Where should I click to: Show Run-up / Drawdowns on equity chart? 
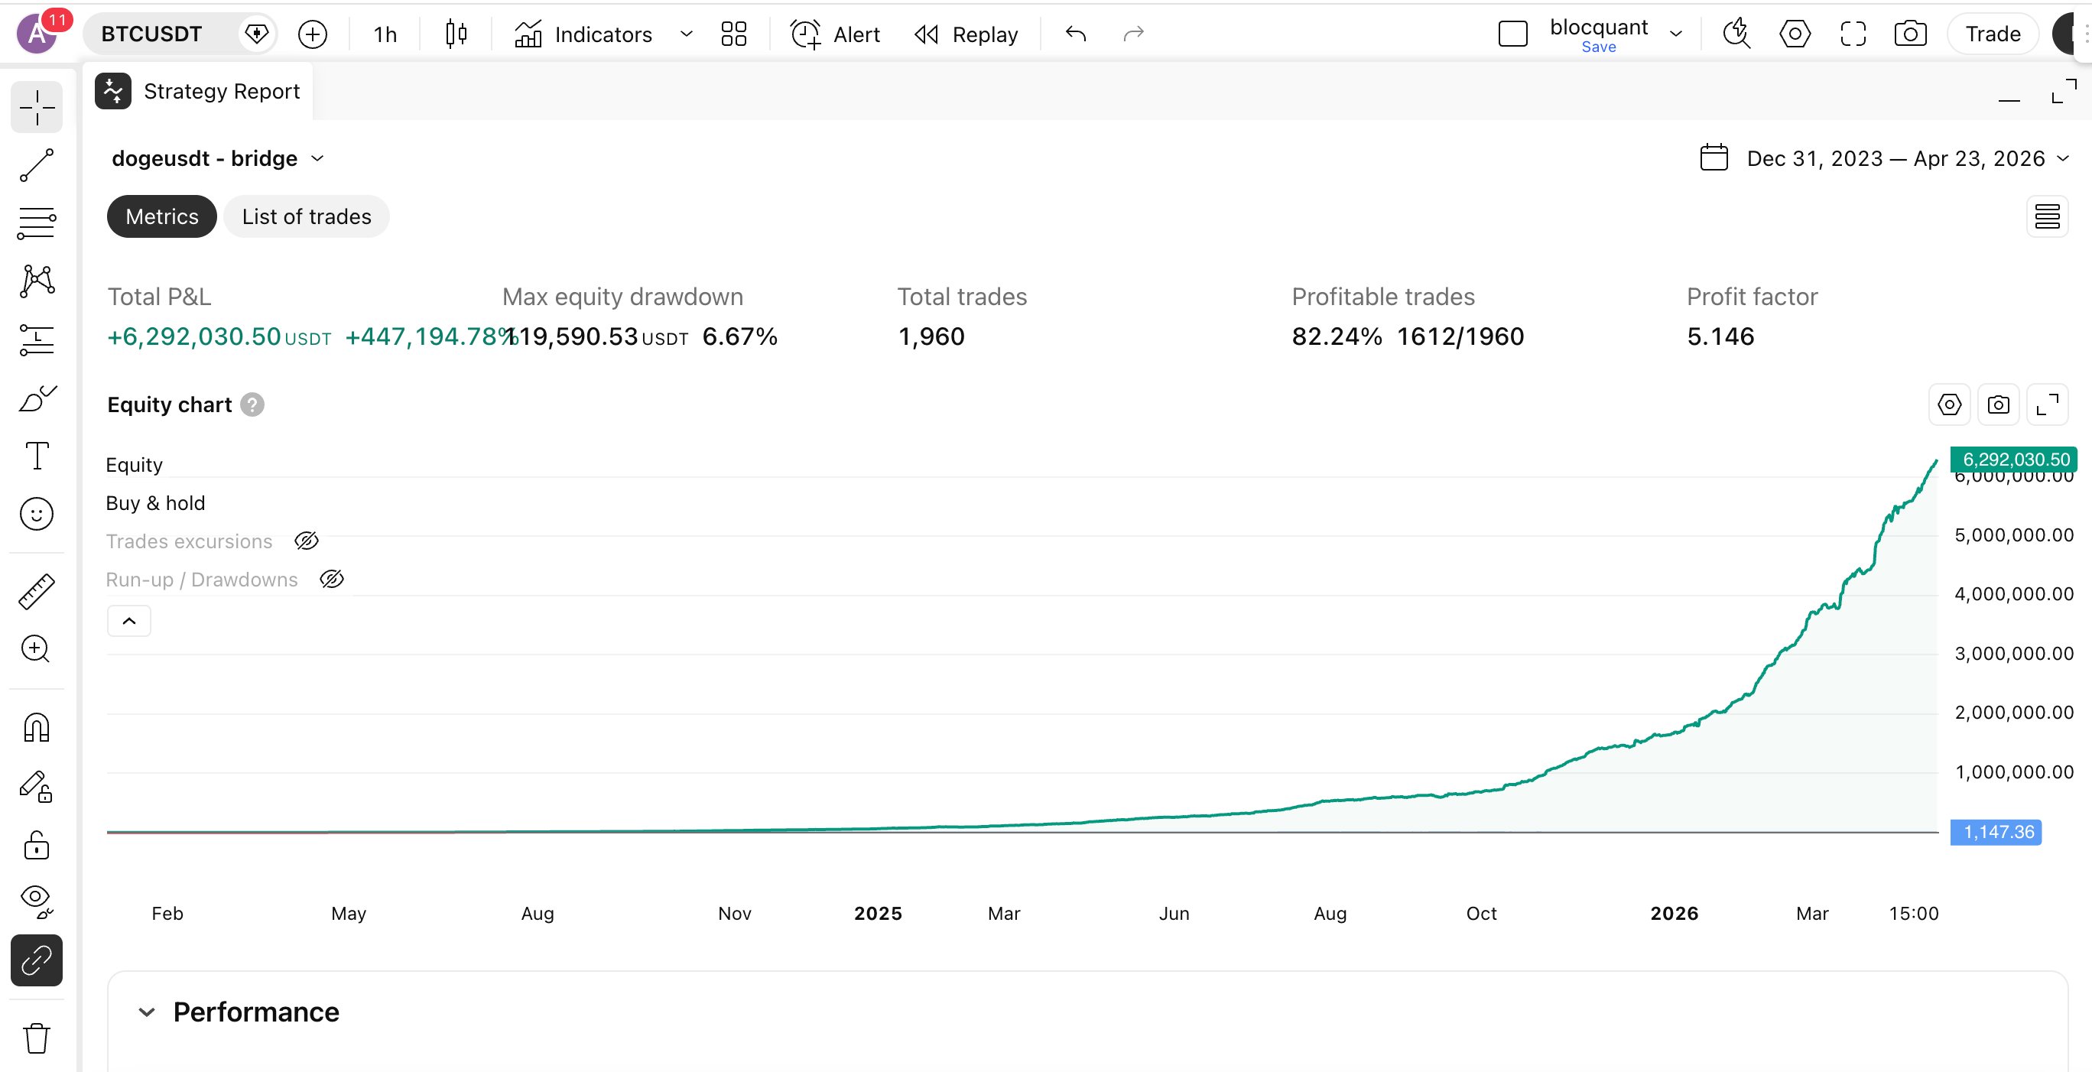click(x=332, y=579)
